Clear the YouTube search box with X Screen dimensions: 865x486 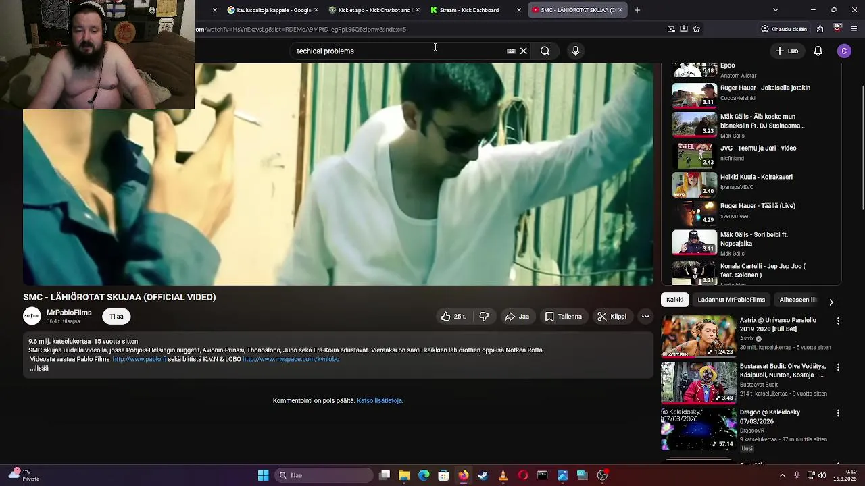point(523,51)
